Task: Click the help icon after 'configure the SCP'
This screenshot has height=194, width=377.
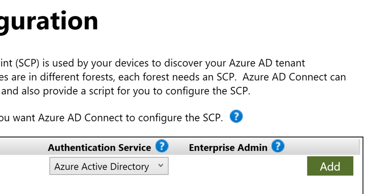Action: coord(236,117)
